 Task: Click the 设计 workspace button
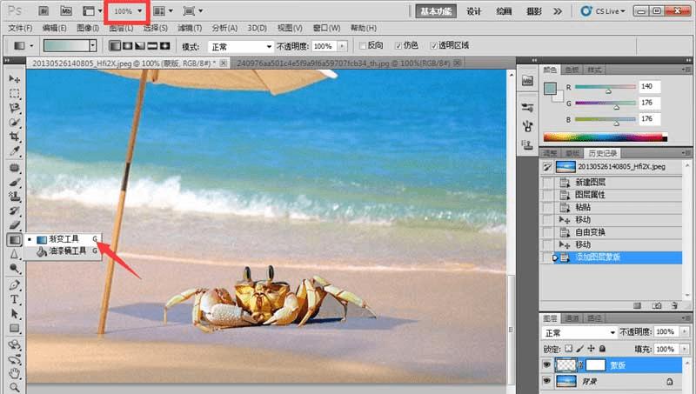tap(474, 11)
